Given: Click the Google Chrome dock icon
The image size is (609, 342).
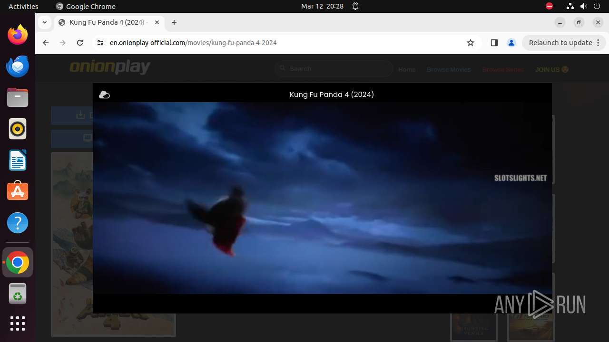Looking at the screenshot, I should tap(18, 263).
